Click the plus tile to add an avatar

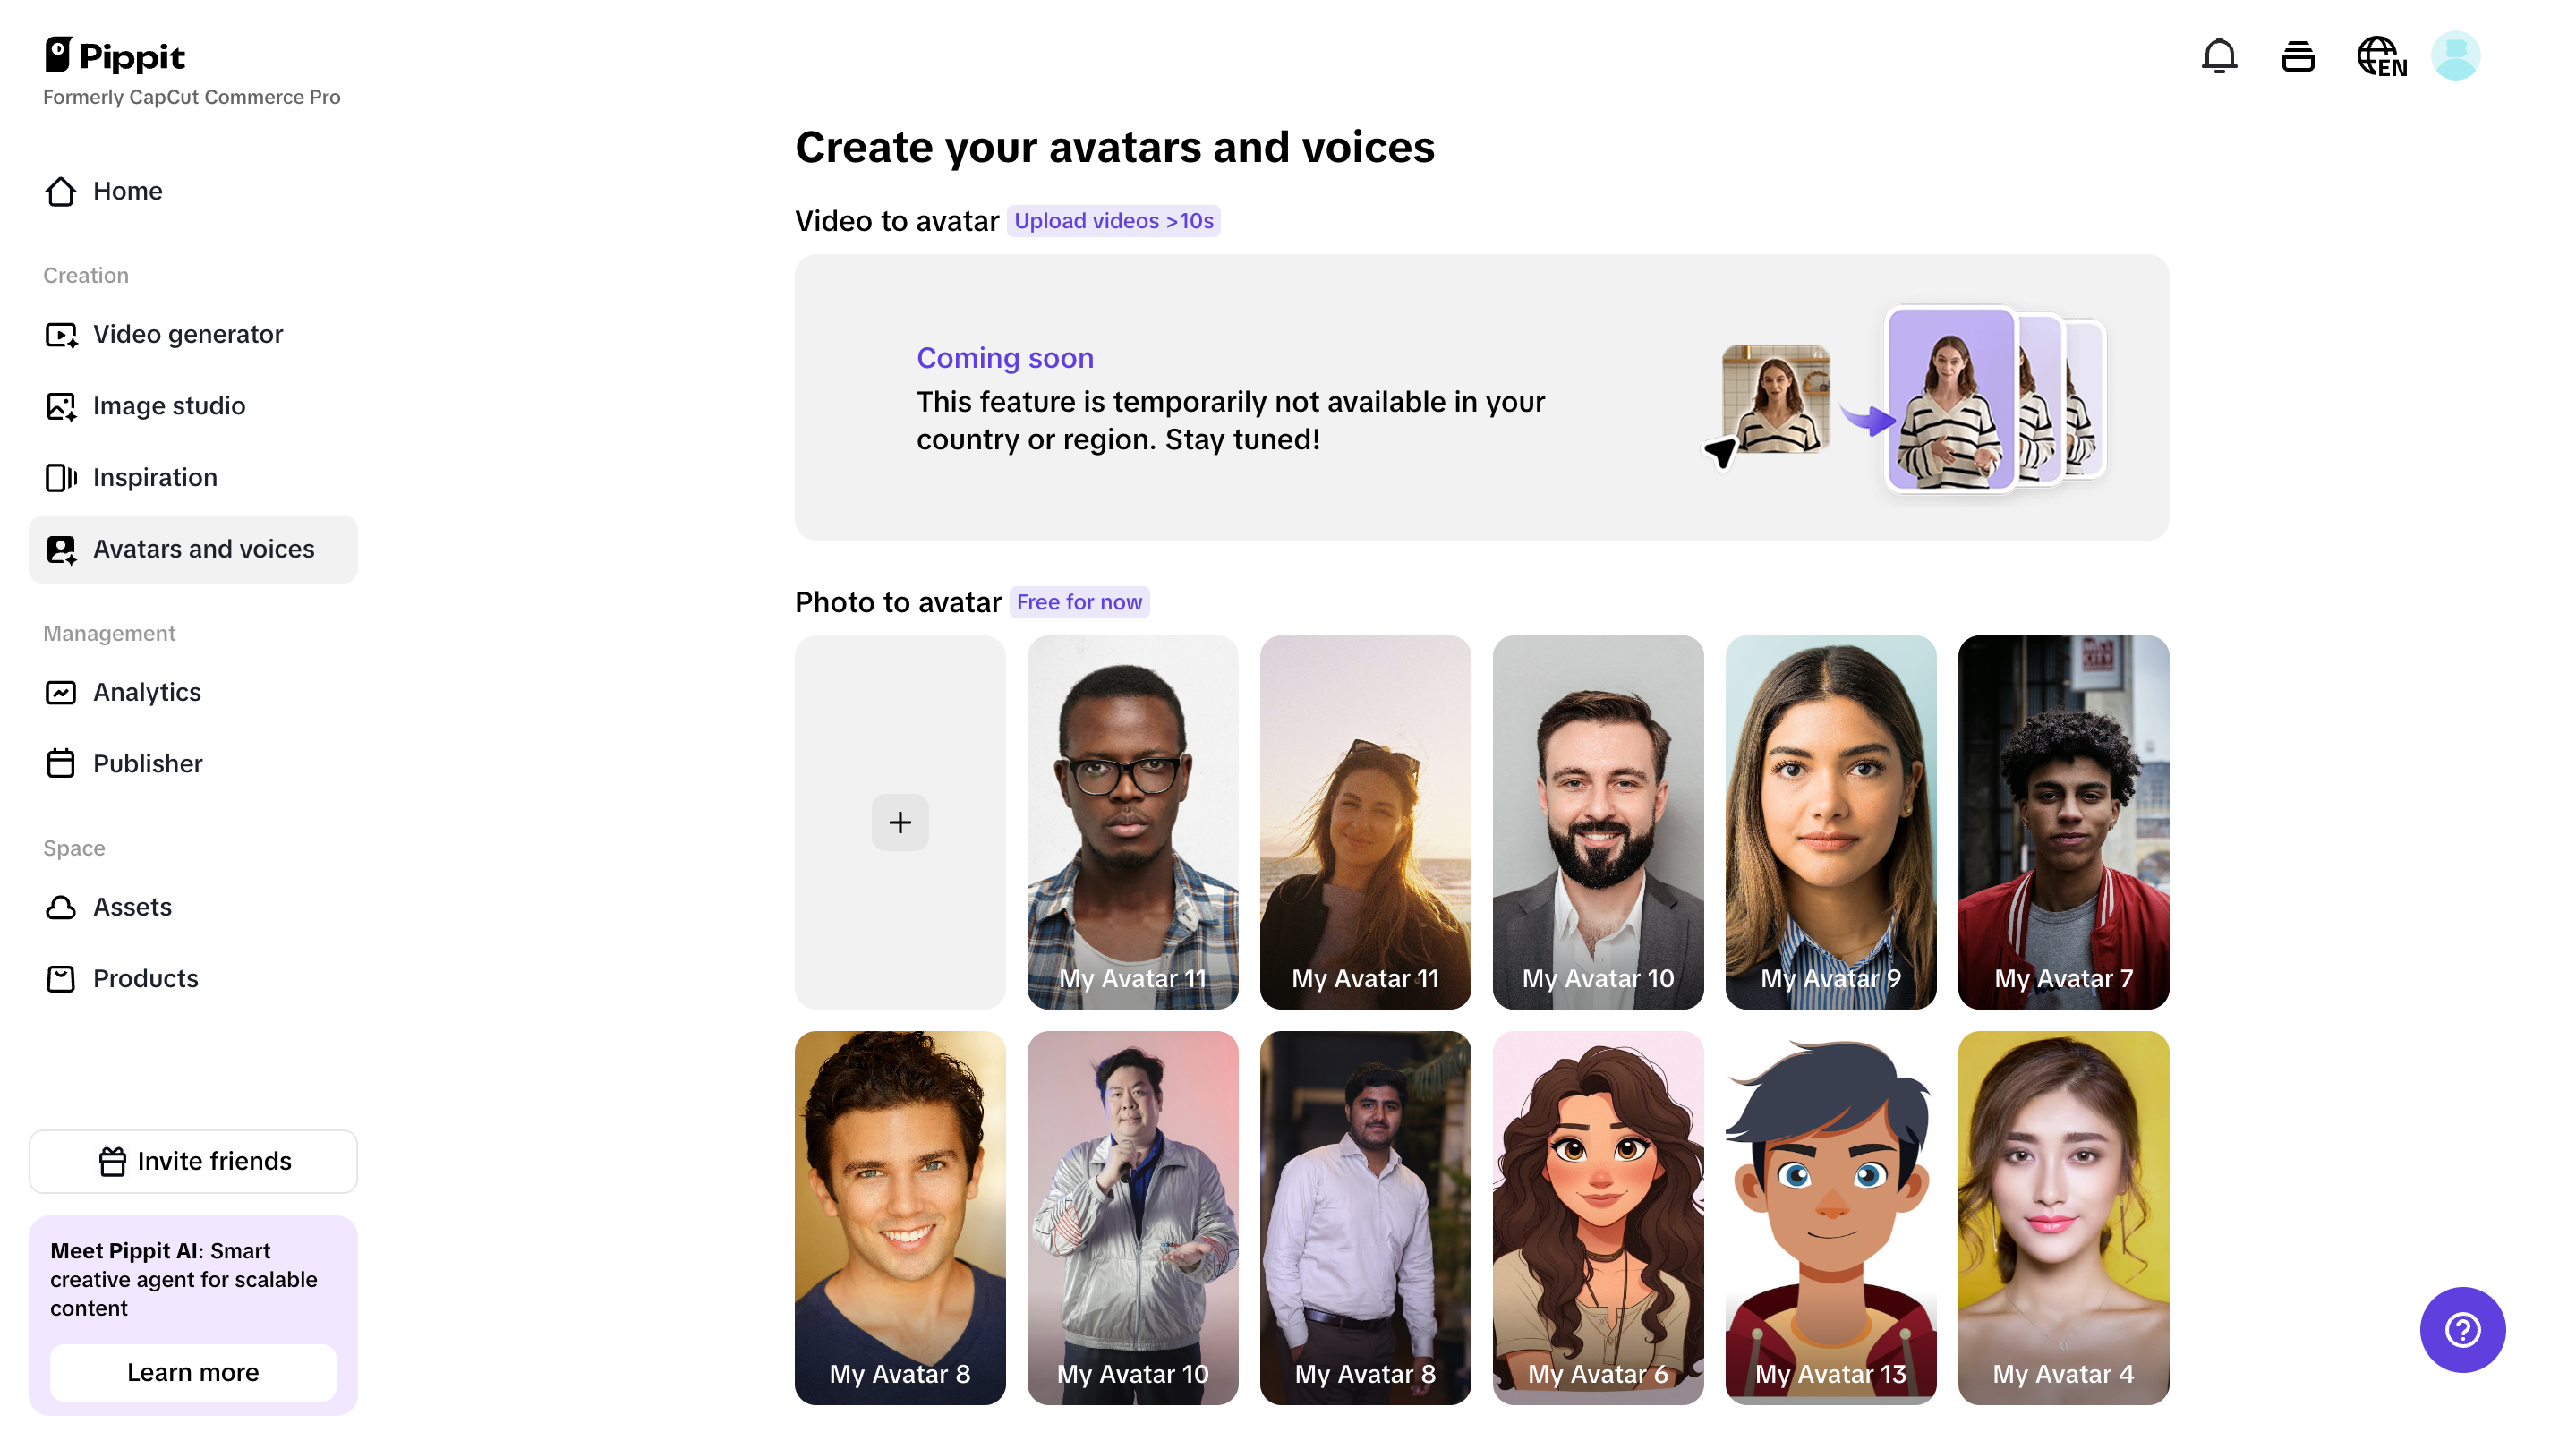[900, 822]
